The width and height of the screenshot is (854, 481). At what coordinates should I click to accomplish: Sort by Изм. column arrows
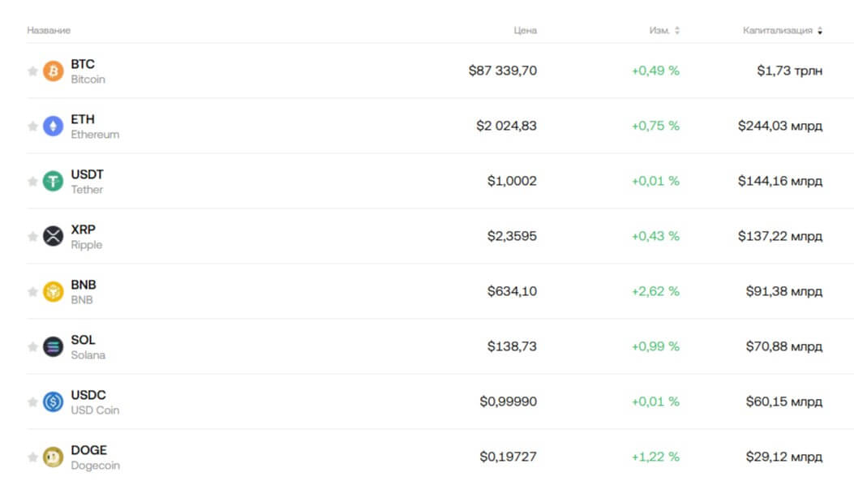[677, 31]
